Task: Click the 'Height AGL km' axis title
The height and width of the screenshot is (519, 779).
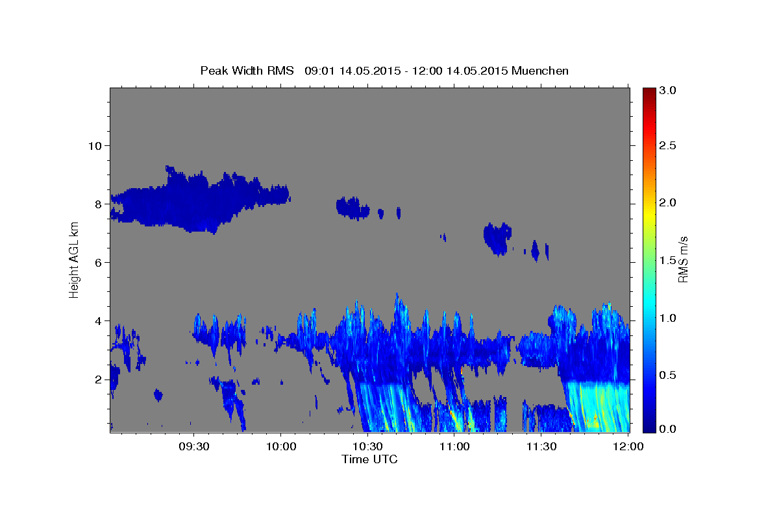Action: [75, 259]
